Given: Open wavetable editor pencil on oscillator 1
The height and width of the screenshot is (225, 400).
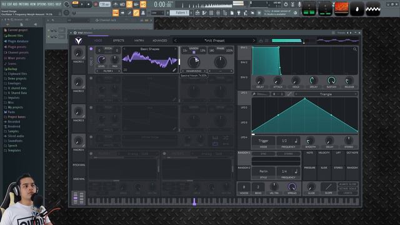Looking at the screenshot, I should pos(174,70).
